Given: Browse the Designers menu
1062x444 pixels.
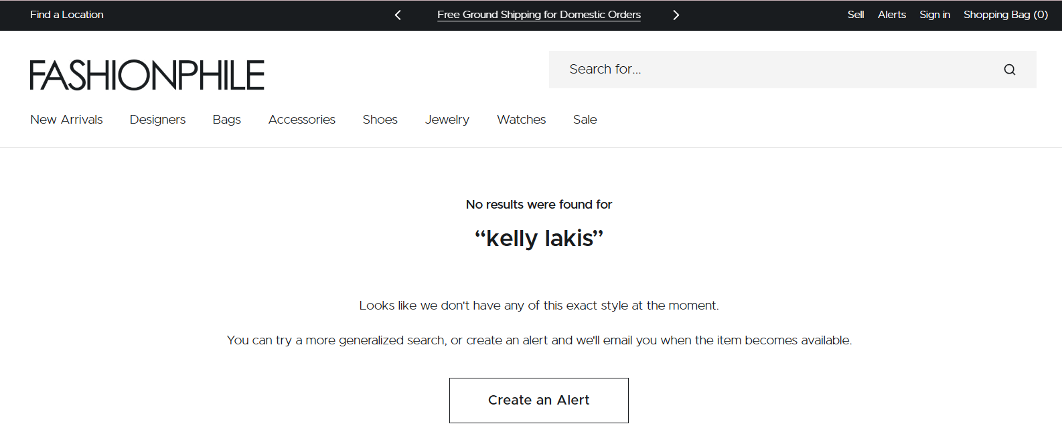Looking at the screenshot, I should coord(157,119).
